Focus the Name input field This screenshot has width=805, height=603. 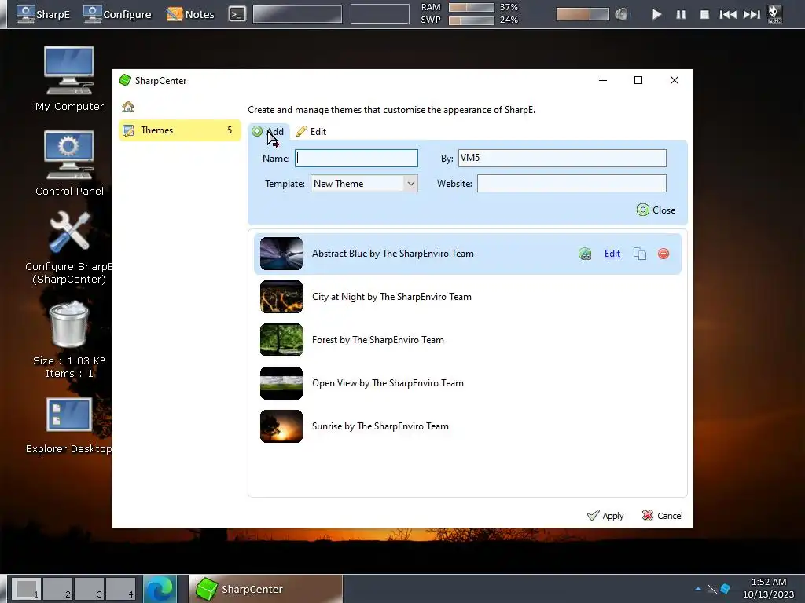(356, 158)
